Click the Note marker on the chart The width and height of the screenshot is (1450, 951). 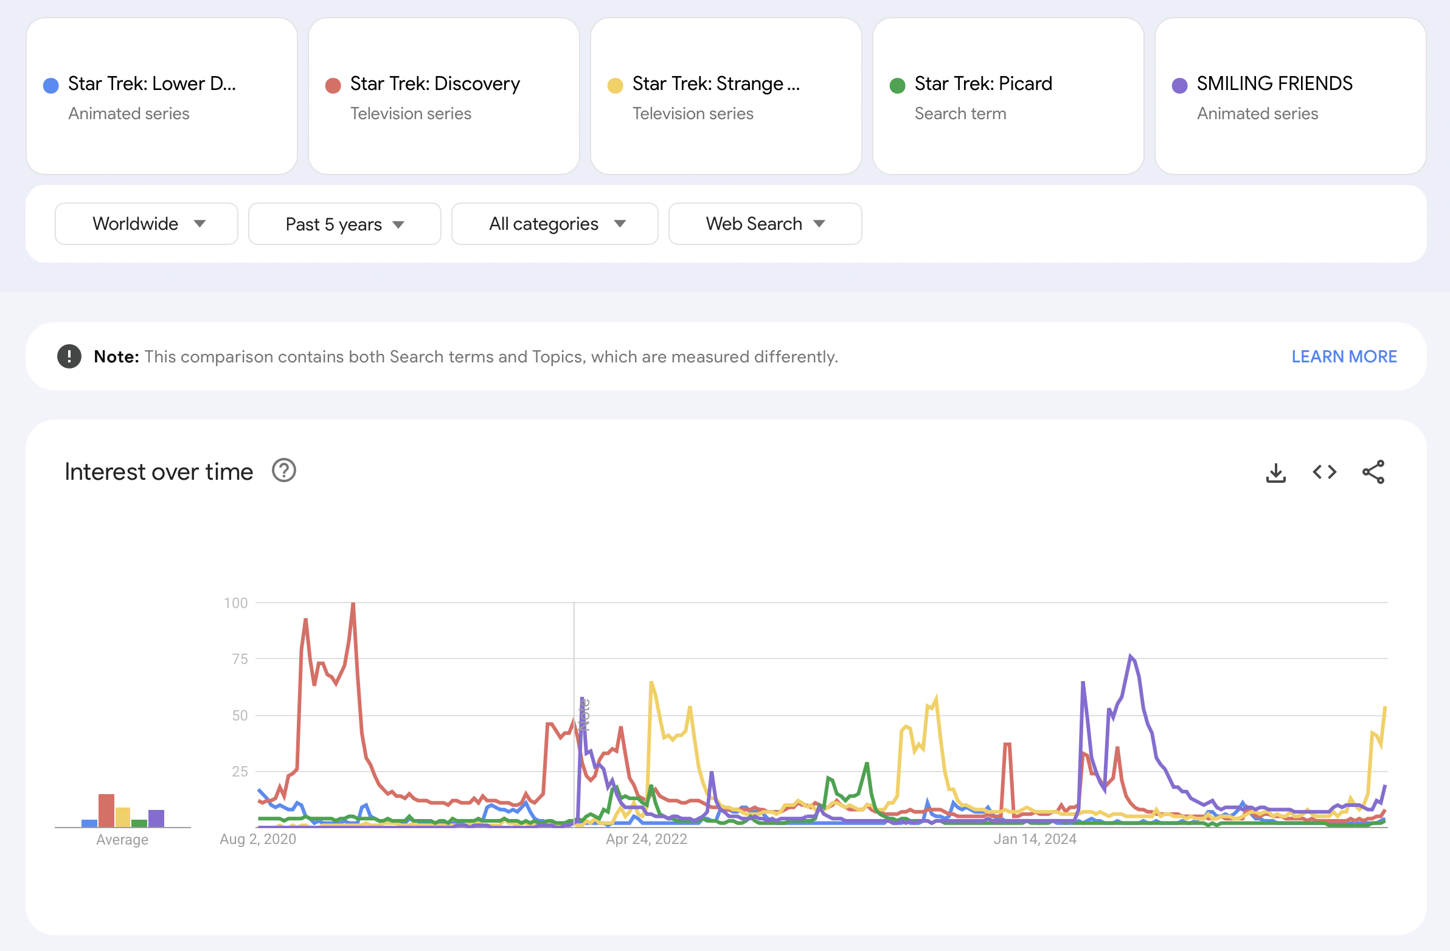584,714
